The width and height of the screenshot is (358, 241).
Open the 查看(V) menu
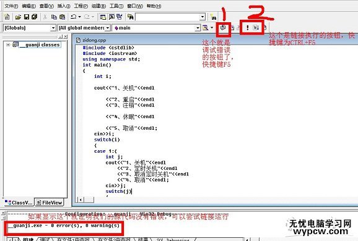pyautogui.click(x=46, y=6)
